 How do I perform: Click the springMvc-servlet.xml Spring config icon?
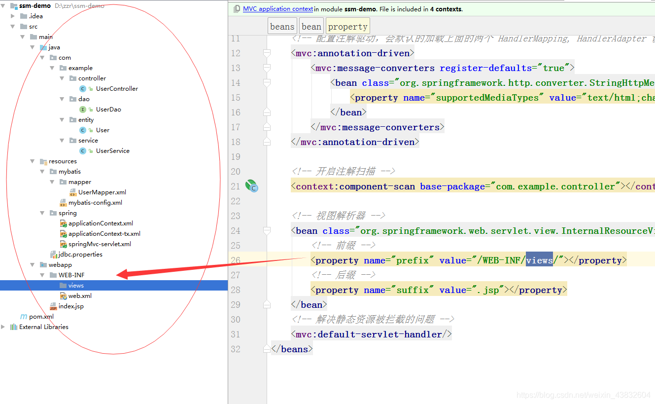click(x=63, y=244)
